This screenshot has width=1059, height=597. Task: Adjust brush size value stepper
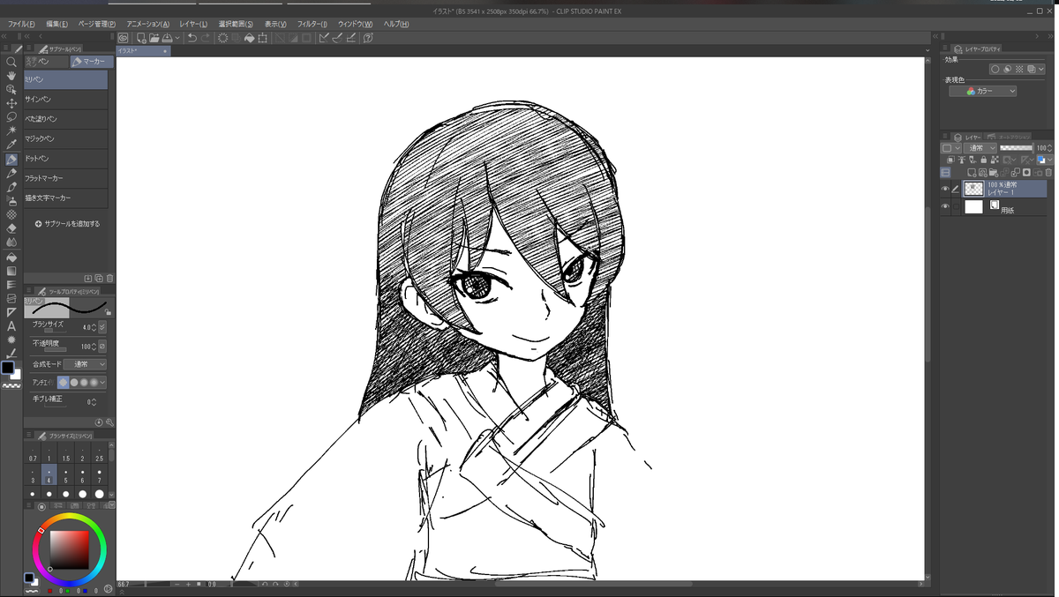94,327
